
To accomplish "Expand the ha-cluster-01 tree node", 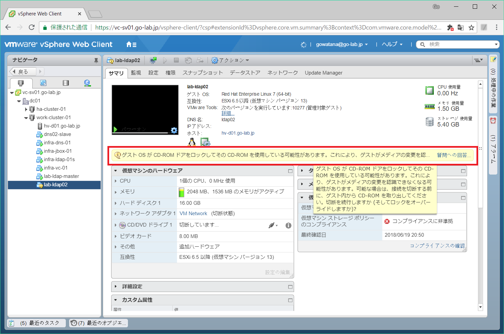I will tap(27, 109).
